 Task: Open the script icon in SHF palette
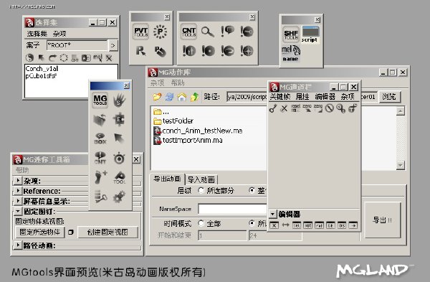tap(310, 34)
